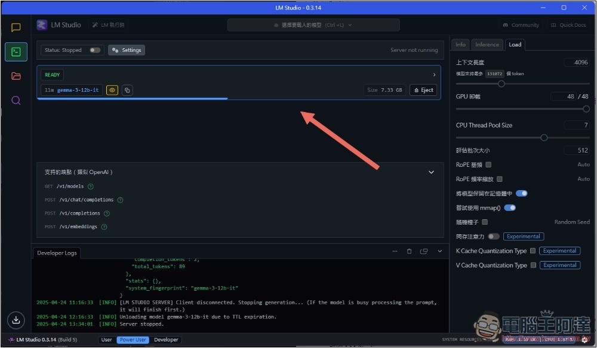The height and width of the screenshot is (348, 597).
Task: Copy the gemma-3-12b-it model identifier
Action: [x=127, y=90]
